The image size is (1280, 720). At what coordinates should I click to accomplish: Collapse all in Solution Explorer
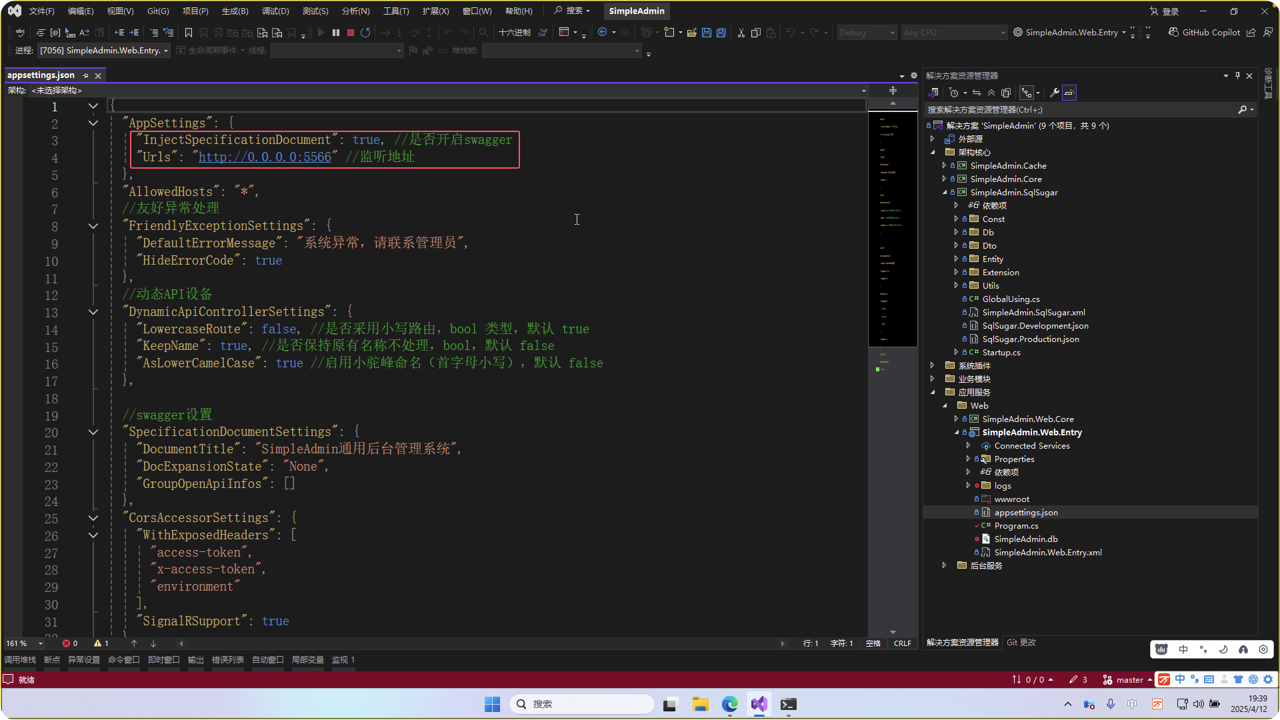click(x=991, y=93)
